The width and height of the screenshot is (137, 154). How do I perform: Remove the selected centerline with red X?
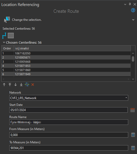click(x=33, y=85)
